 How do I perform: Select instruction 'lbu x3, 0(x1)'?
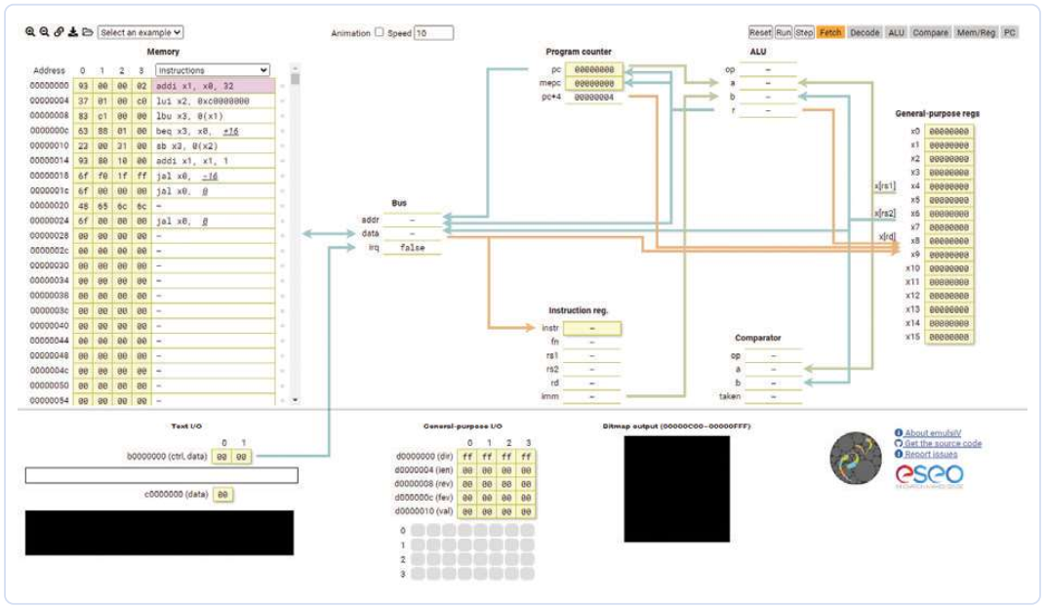[215, 115]
